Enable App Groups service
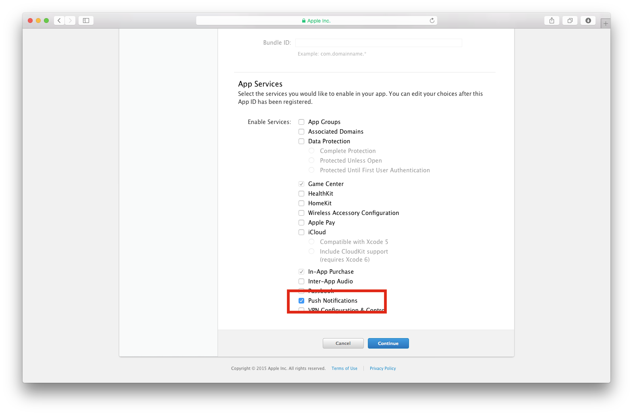The image size is (633, 415). click(301, 122)
